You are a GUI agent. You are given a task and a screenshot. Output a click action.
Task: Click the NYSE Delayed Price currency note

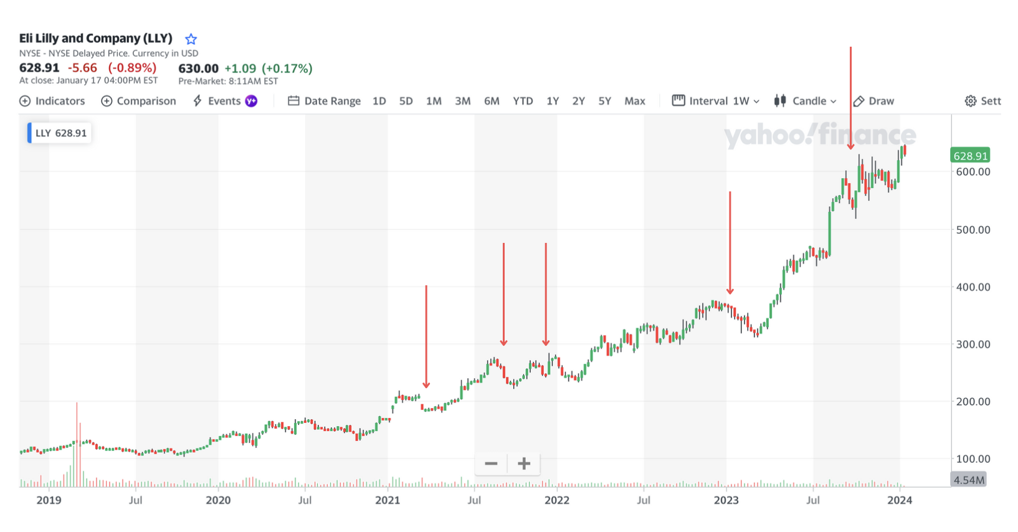pos(109,54)
